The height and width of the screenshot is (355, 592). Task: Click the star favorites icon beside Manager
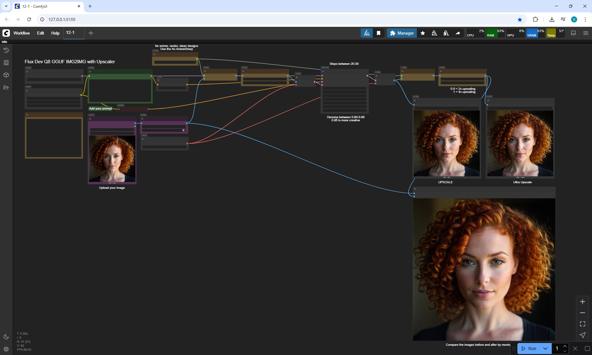(423, 33)
